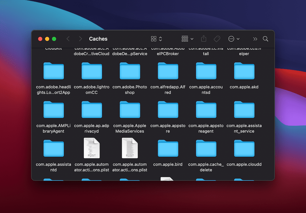The image size is (306, 213).
Task: Select the com.apple.assistant_service folder icon
Action: coord(244,110)
